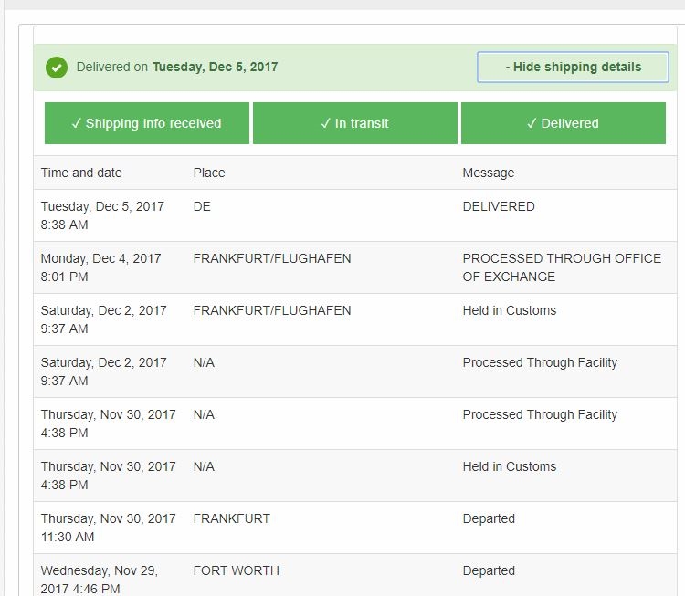Select the Shipping info received step
Viewport: 685px width, 596px height.
coord(146,123)
